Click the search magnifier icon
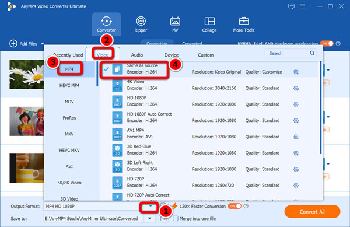Viewport: 350px width, 227px height. click(x=312, y=53)
